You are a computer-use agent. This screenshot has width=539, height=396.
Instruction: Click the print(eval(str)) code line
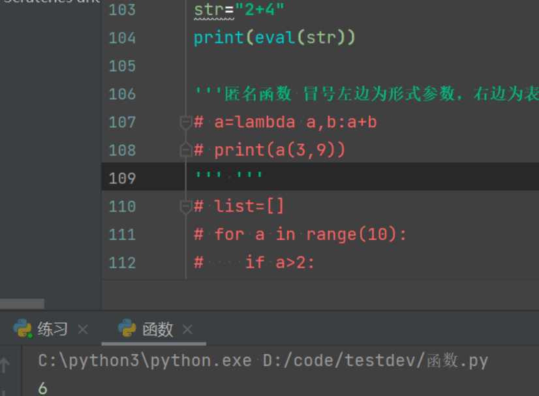coord(274,38)
